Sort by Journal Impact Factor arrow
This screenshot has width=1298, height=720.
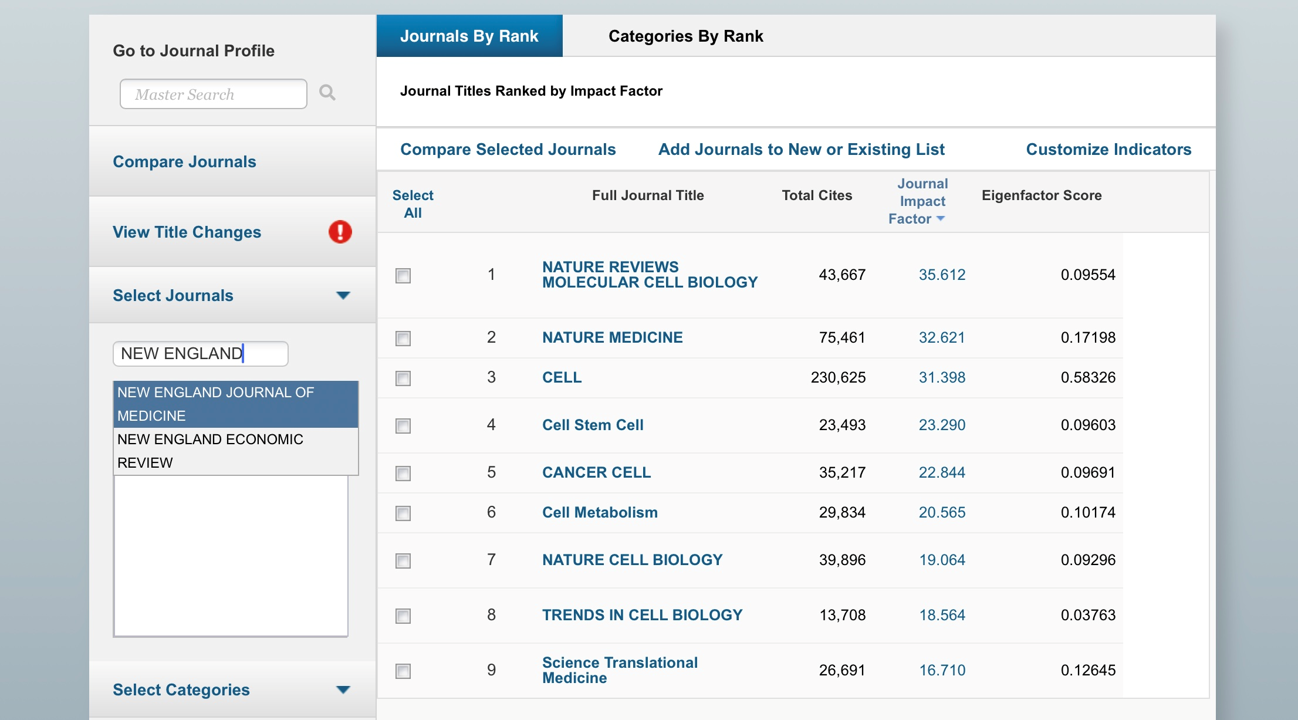941,219
